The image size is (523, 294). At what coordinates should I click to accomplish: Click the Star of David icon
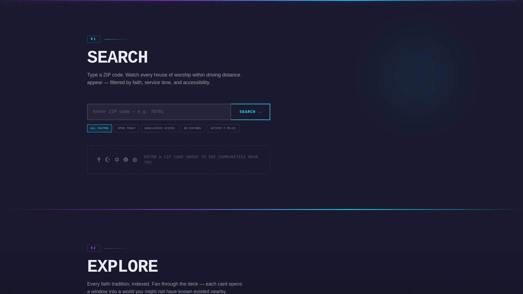117,160
